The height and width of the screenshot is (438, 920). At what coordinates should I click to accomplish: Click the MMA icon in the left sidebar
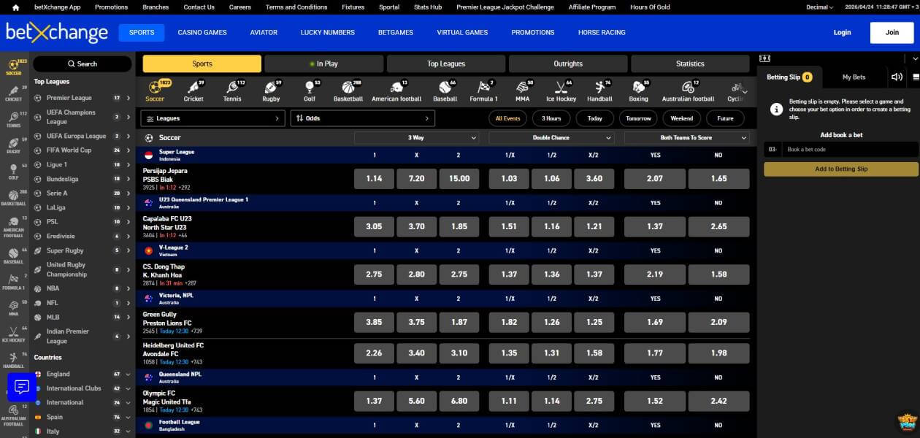pyautogui.click(x=13, y=307)
